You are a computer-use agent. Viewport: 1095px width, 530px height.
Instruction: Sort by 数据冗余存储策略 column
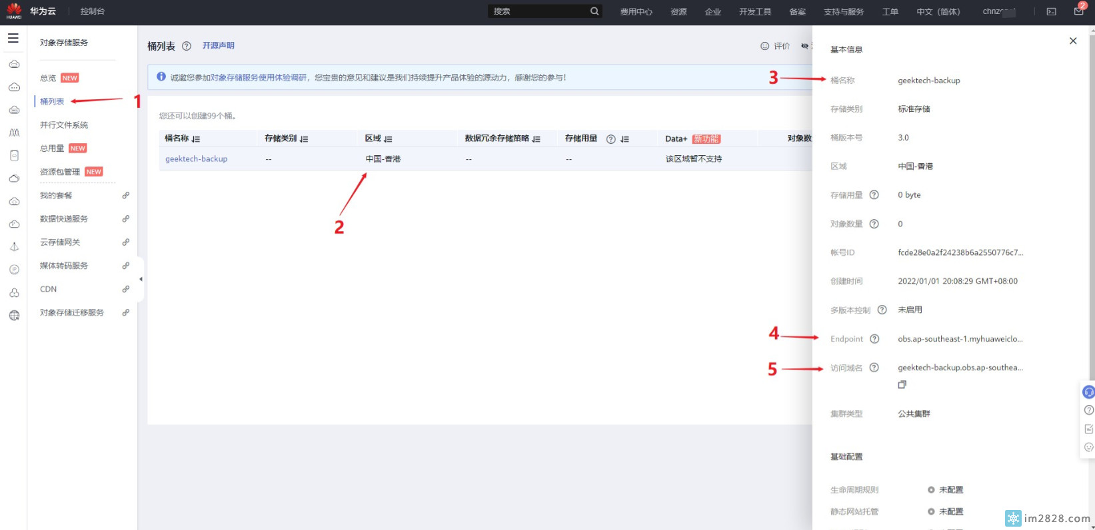[536, 139]
